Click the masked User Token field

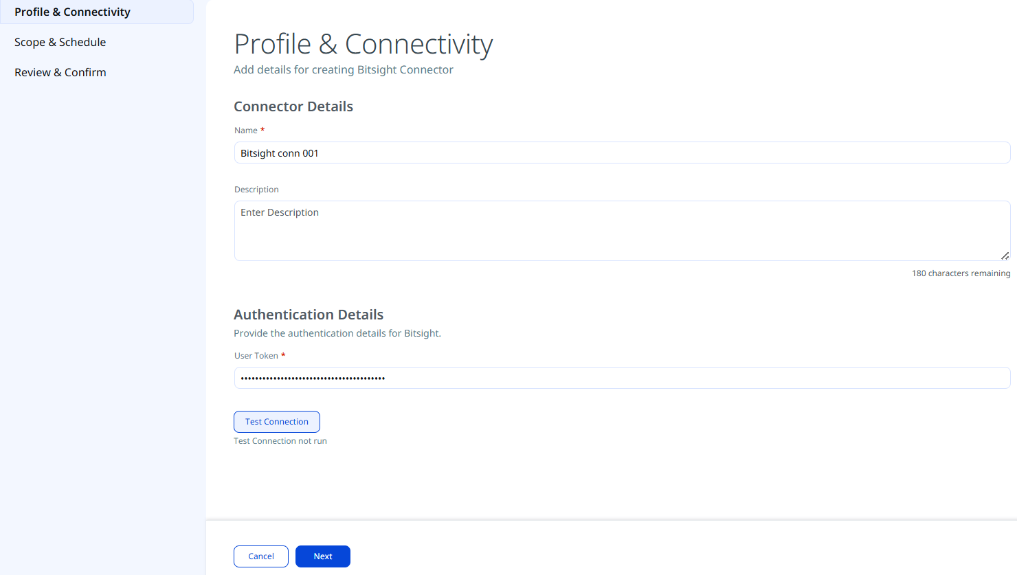click(x=622, y=378)
